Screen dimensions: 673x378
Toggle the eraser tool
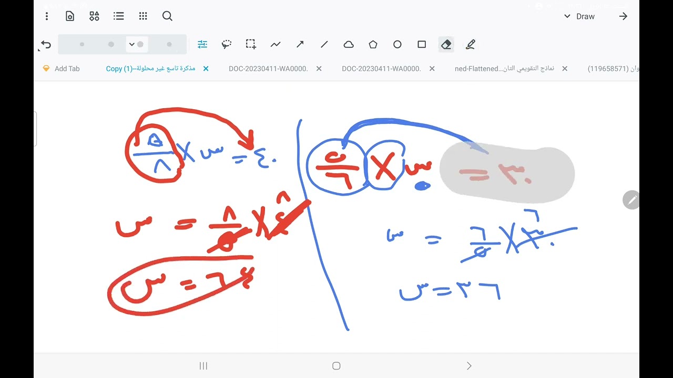coord(446,45)
